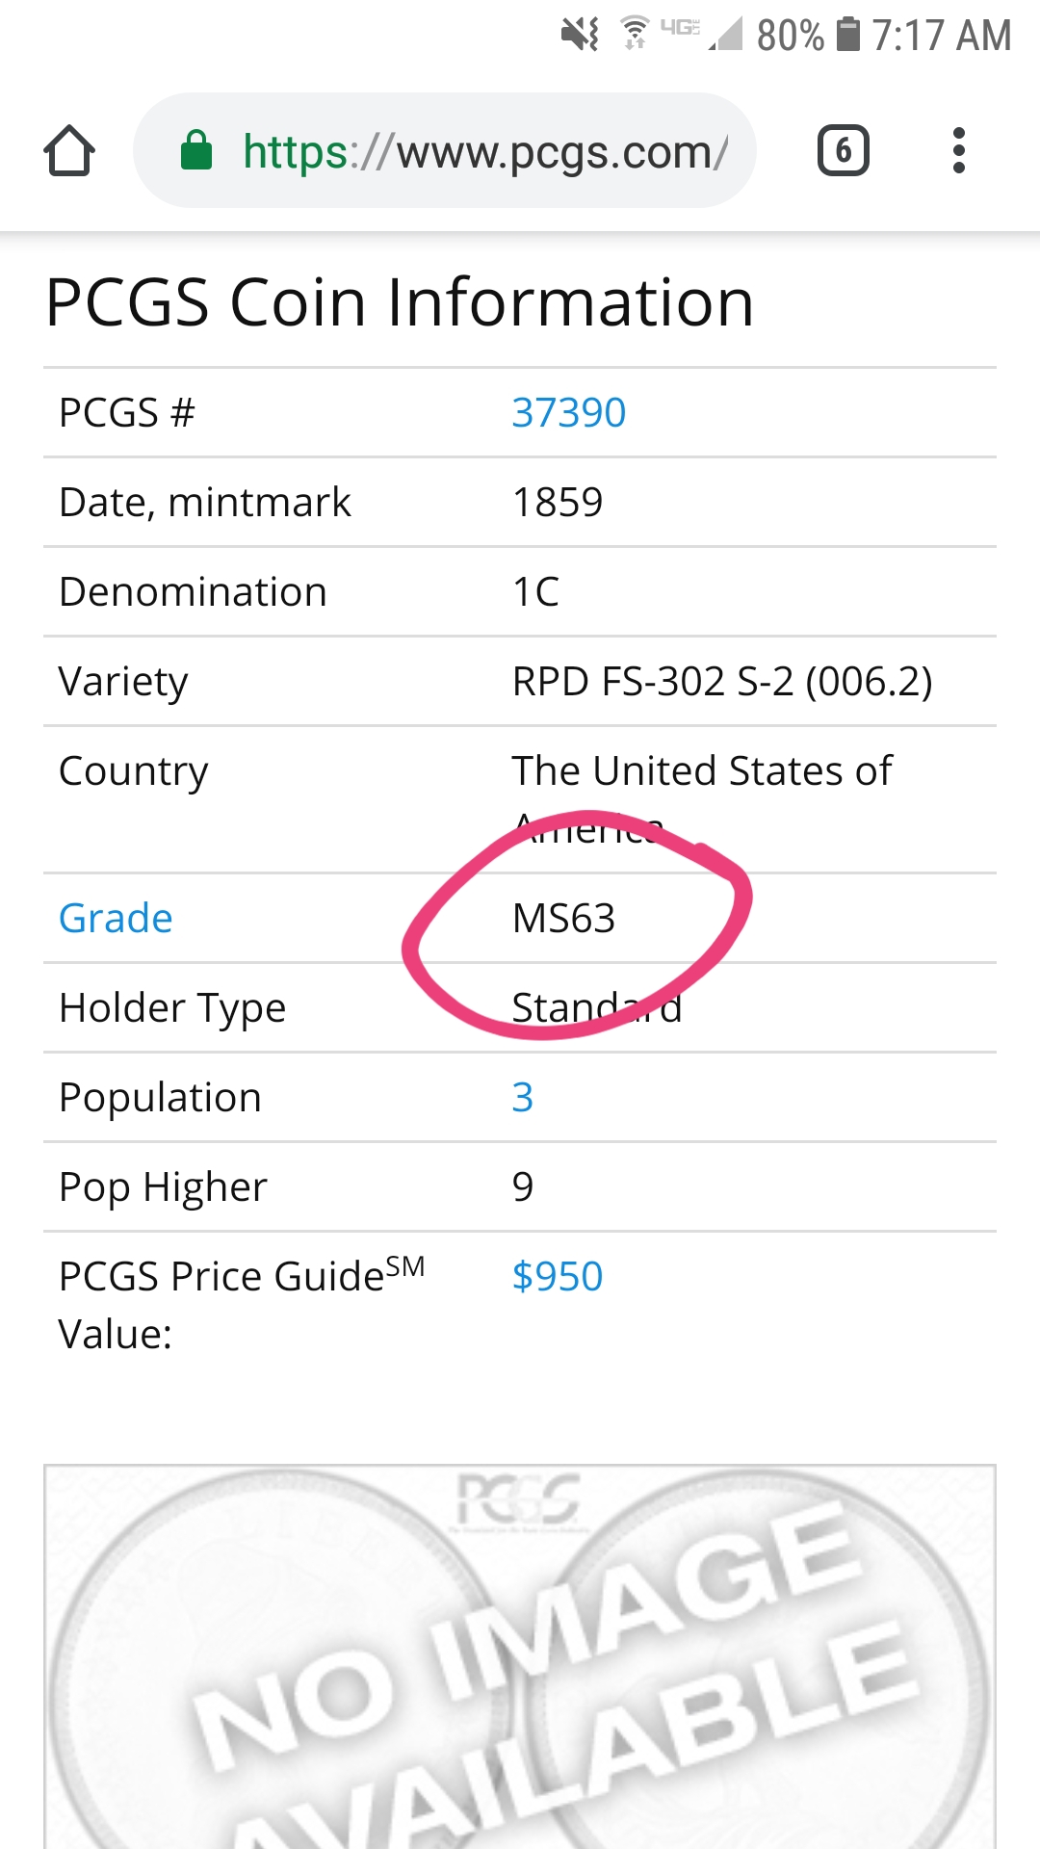1040x1849 pixels.
Task: Select the pcgs.com URL address bar
Action: click(445, 151)
